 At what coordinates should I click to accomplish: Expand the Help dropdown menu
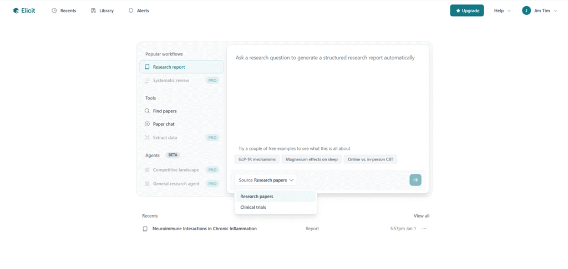502,11
